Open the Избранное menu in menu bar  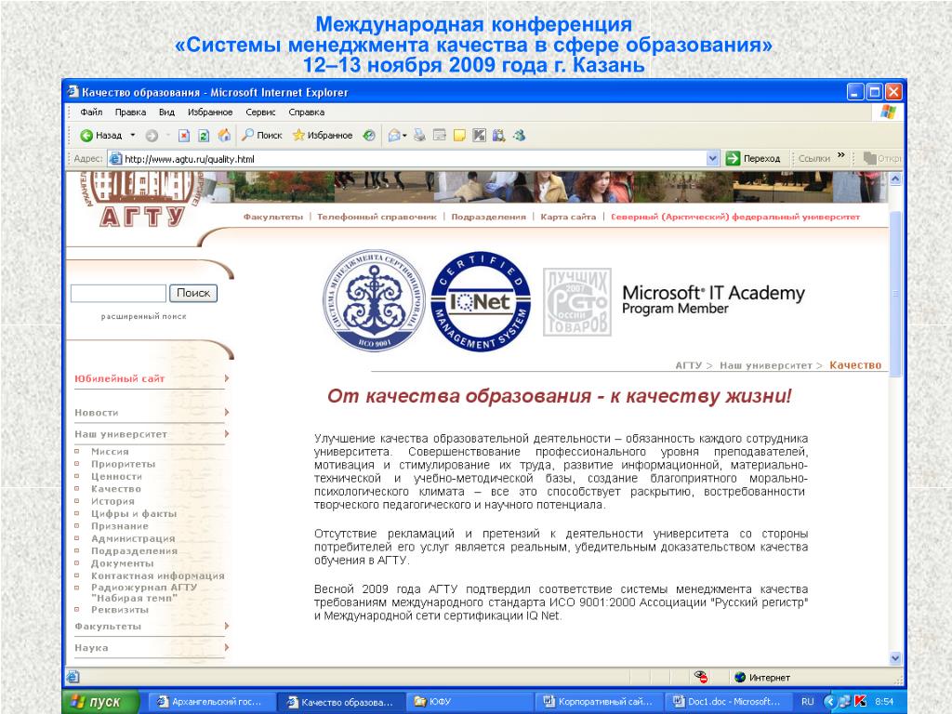(x=210, y=112)
